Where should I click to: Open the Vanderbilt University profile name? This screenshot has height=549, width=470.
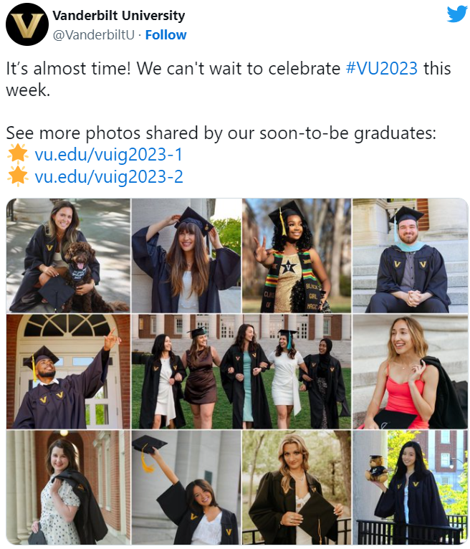119,15
